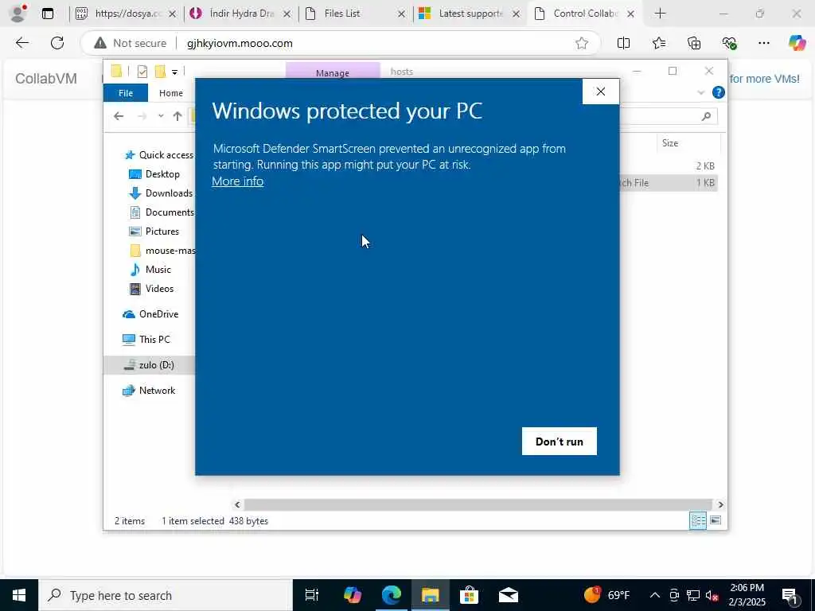Go back in the Edge browser
This screenshot has width=815, height=611.
pyautogui.click(x=21, y=43)
